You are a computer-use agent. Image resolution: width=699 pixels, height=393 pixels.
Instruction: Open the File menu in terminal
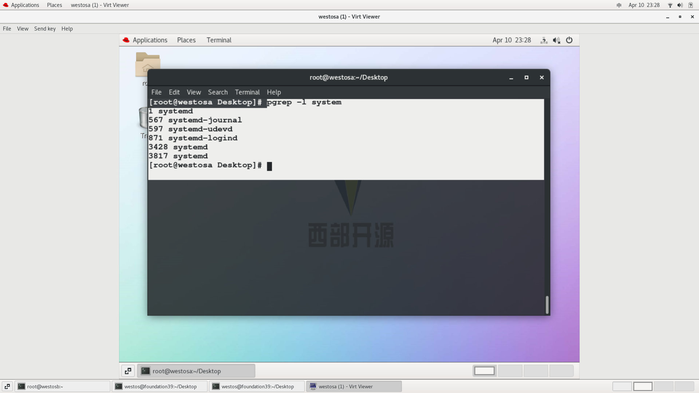(157, 92)
